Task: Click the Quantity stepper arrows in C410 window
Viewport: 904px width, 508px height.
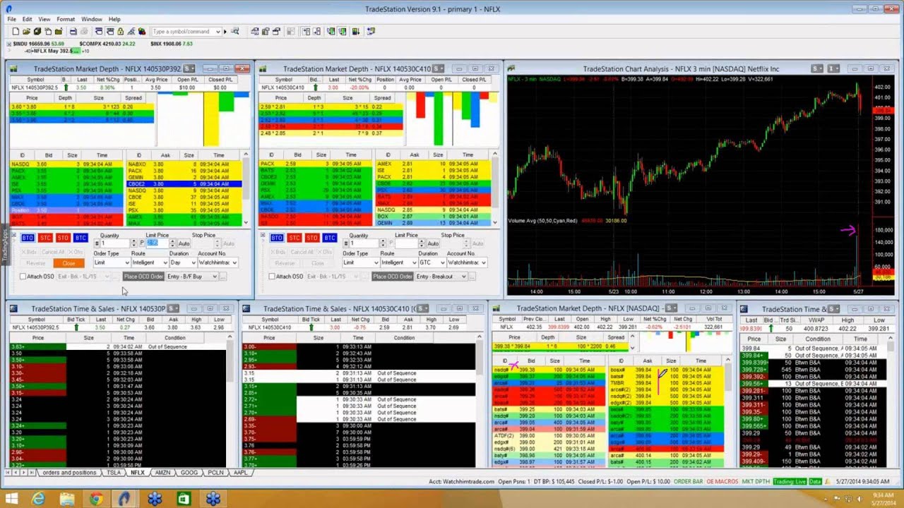Action: click(383, 243)
